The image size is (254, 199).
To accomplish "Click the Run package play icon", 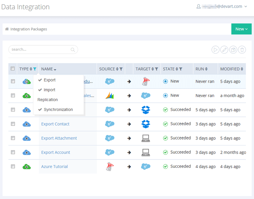I will (216, 50).
